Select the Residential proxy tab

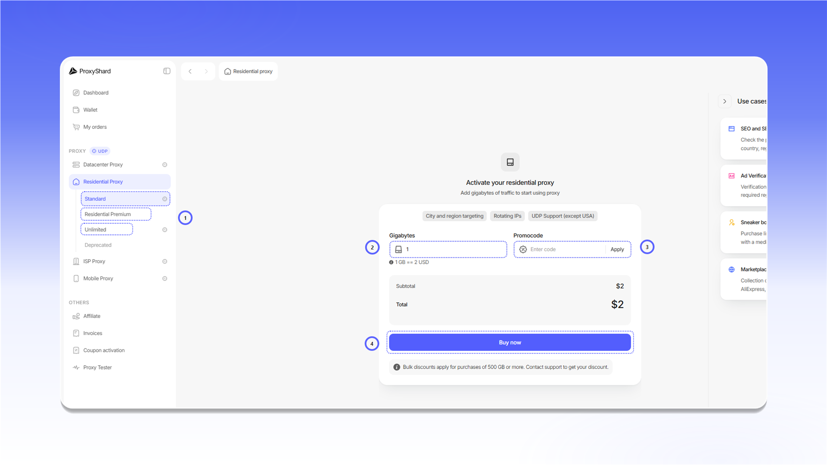(248, 71)
